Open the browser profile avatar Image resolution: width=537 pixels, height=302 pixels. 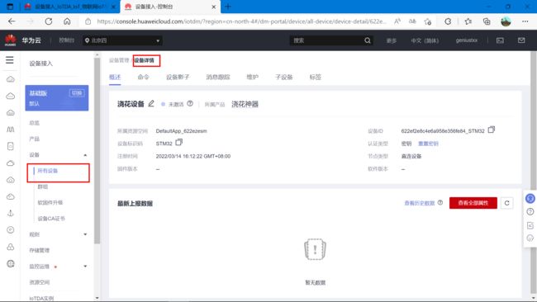pyautogui.click(x=506, y=21)
